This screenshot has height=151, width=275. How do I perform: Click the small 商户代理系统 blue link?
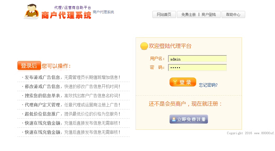(103, 12)
